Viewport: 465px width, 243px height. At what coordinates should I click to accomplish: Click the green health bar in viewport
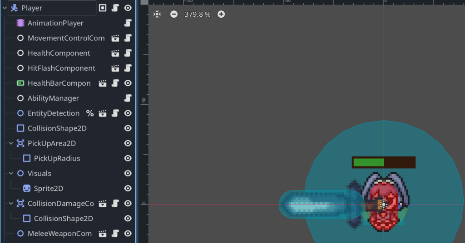[369, 162]
